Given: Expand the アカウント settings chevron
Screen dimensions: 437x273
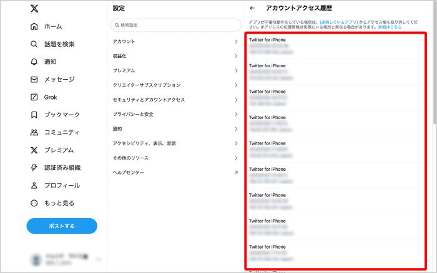Looking at the screenshot, I should pos(235,41).
